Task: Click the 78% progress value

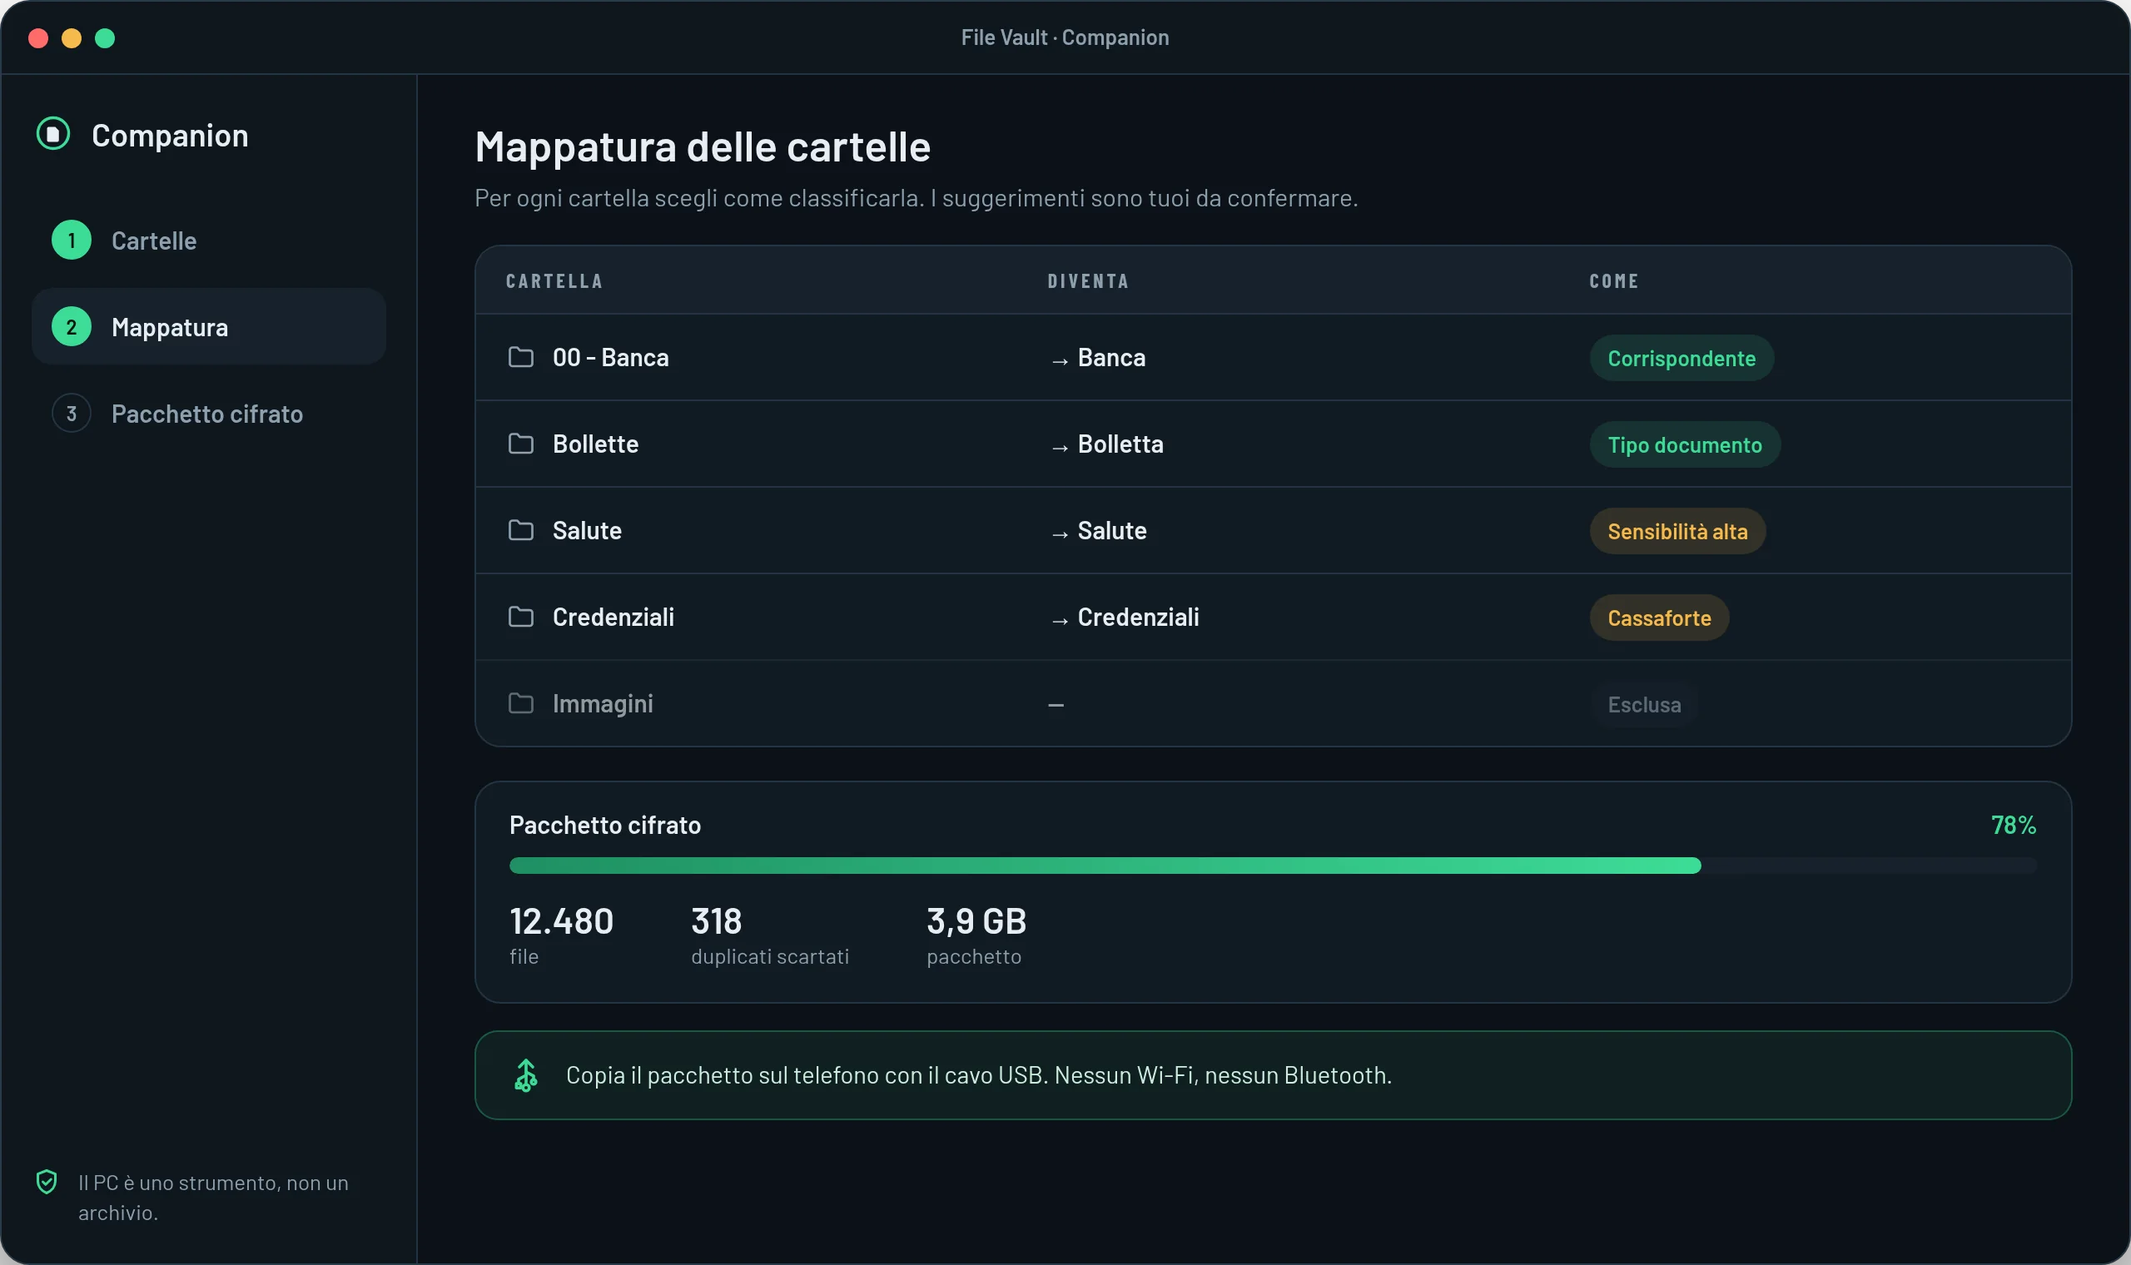Action: pos(2014,825)
